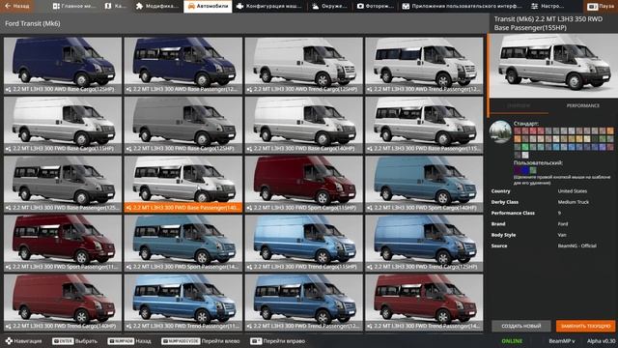Click config icon on FWD Base Passenger(115 label

pos(370,149)
